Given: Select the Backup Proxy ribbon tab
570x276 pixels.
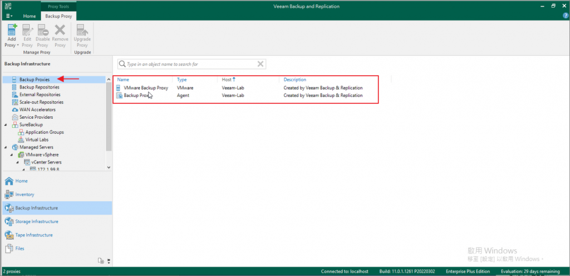Looking at the screenshot, I should point(58,16).
